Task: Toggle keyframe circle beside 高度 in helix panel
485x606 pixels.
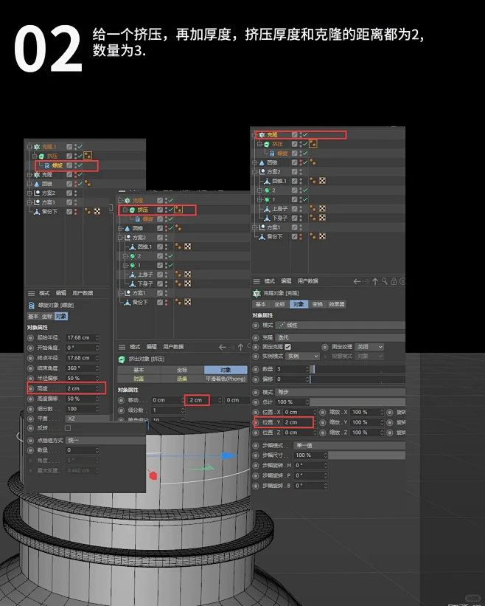Action: [31, 388]
